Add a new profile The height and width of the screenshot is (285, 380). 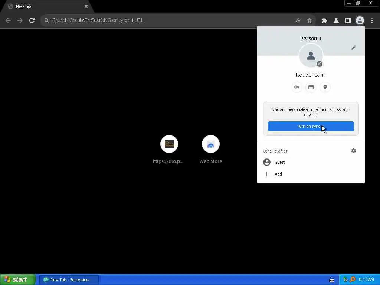pyautogui.click(x=311, y=174)
